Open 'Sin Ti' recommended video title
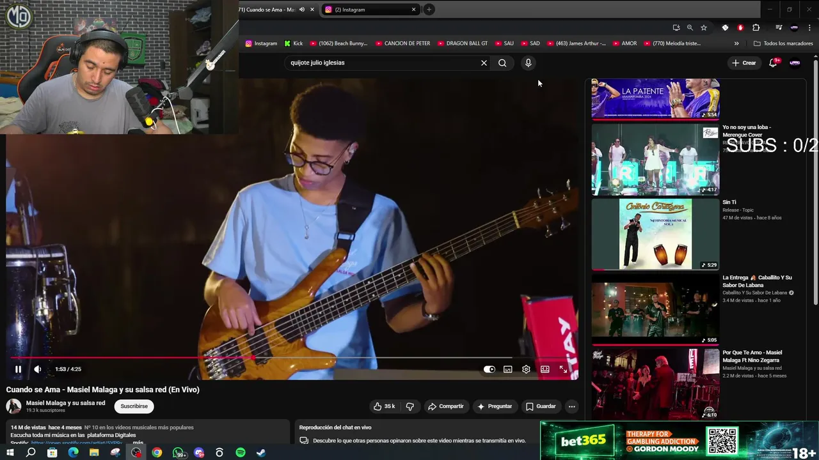819x460 pixels. 729,203
